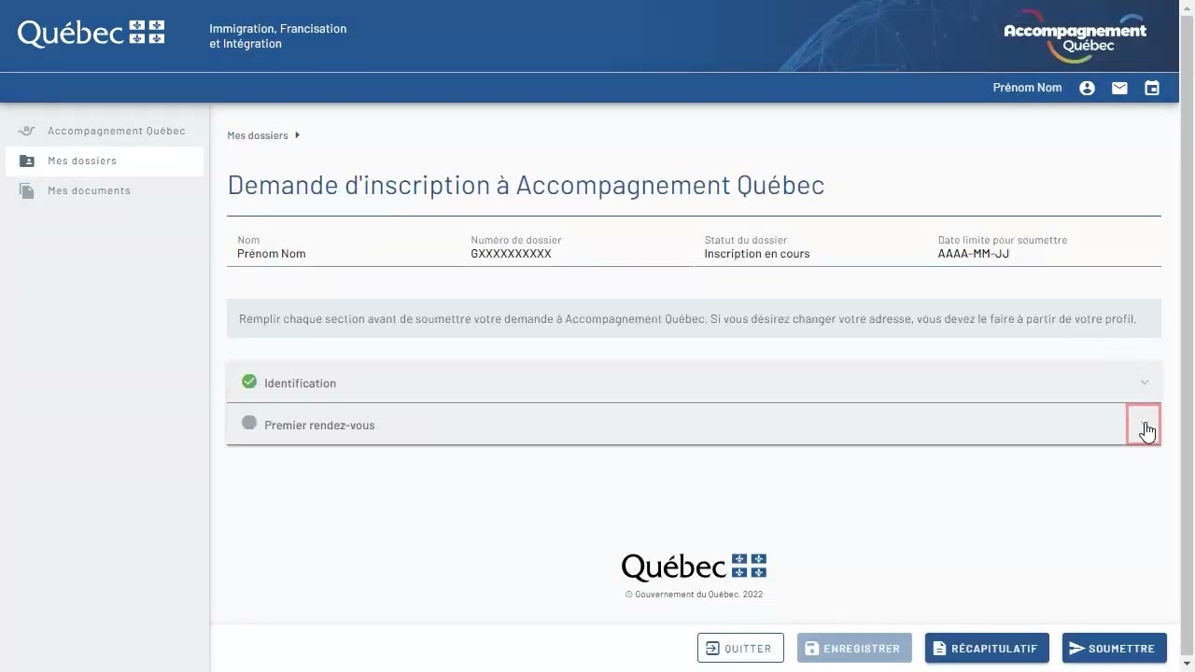Screen dimensions: 1195x672
Task: Click the Immigration, Francisation et Intégration text
Action: 277,36
